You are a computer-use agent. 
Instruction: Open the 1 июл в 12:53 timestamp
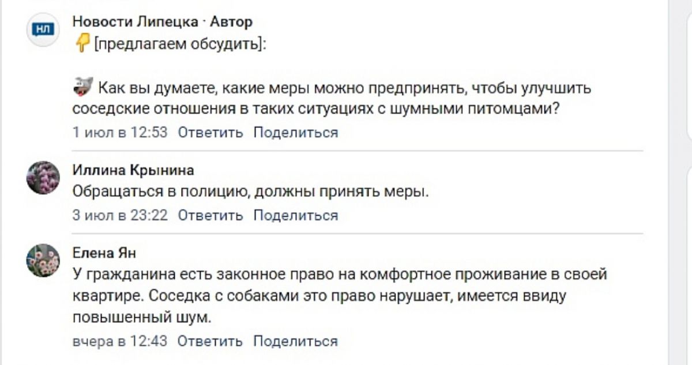[x=120, y=133]
